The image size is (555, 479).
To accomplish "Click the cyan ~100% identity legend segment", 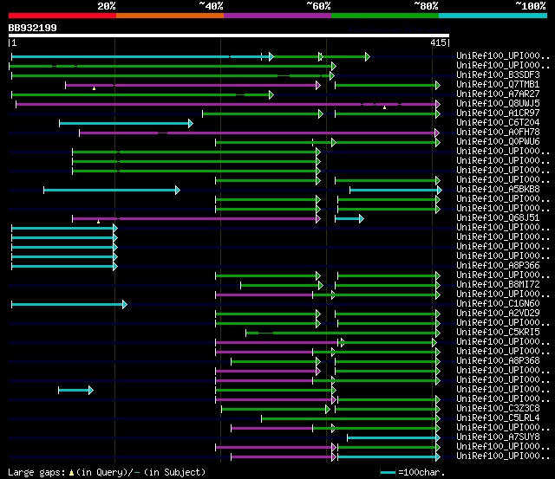I will (493, 16).
